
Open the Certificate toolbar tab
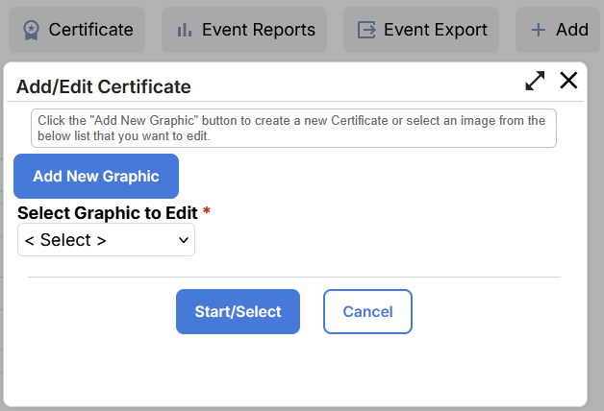pos(90,30)
